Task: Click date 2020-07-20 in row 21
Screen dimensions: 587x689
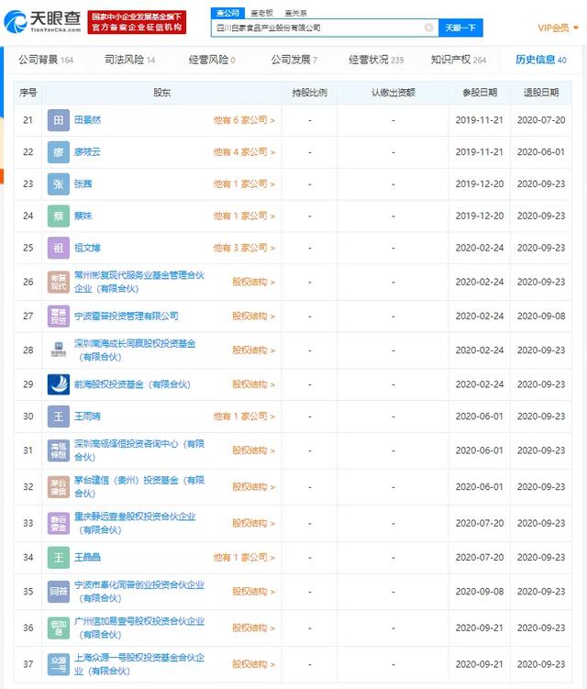Action: coord(541,120)
